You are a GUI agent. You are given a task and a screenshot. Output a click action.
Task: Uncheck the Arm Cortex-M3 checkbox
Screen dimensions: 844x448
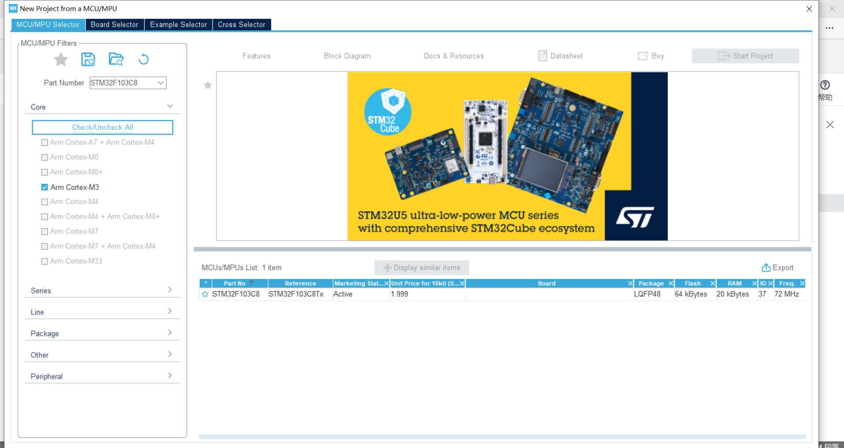[44, 187]
